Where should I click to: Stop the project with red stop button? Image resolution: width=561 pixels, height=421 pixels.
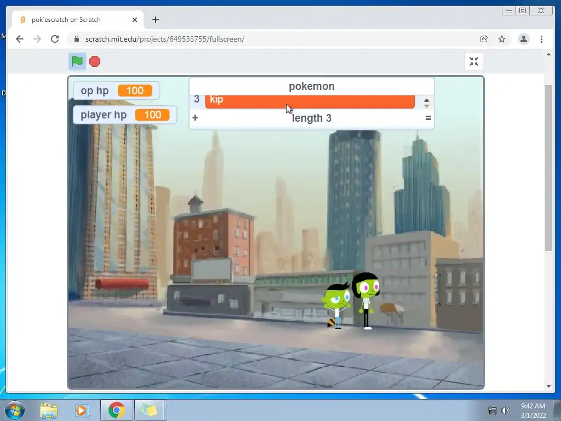click(95, 61)
